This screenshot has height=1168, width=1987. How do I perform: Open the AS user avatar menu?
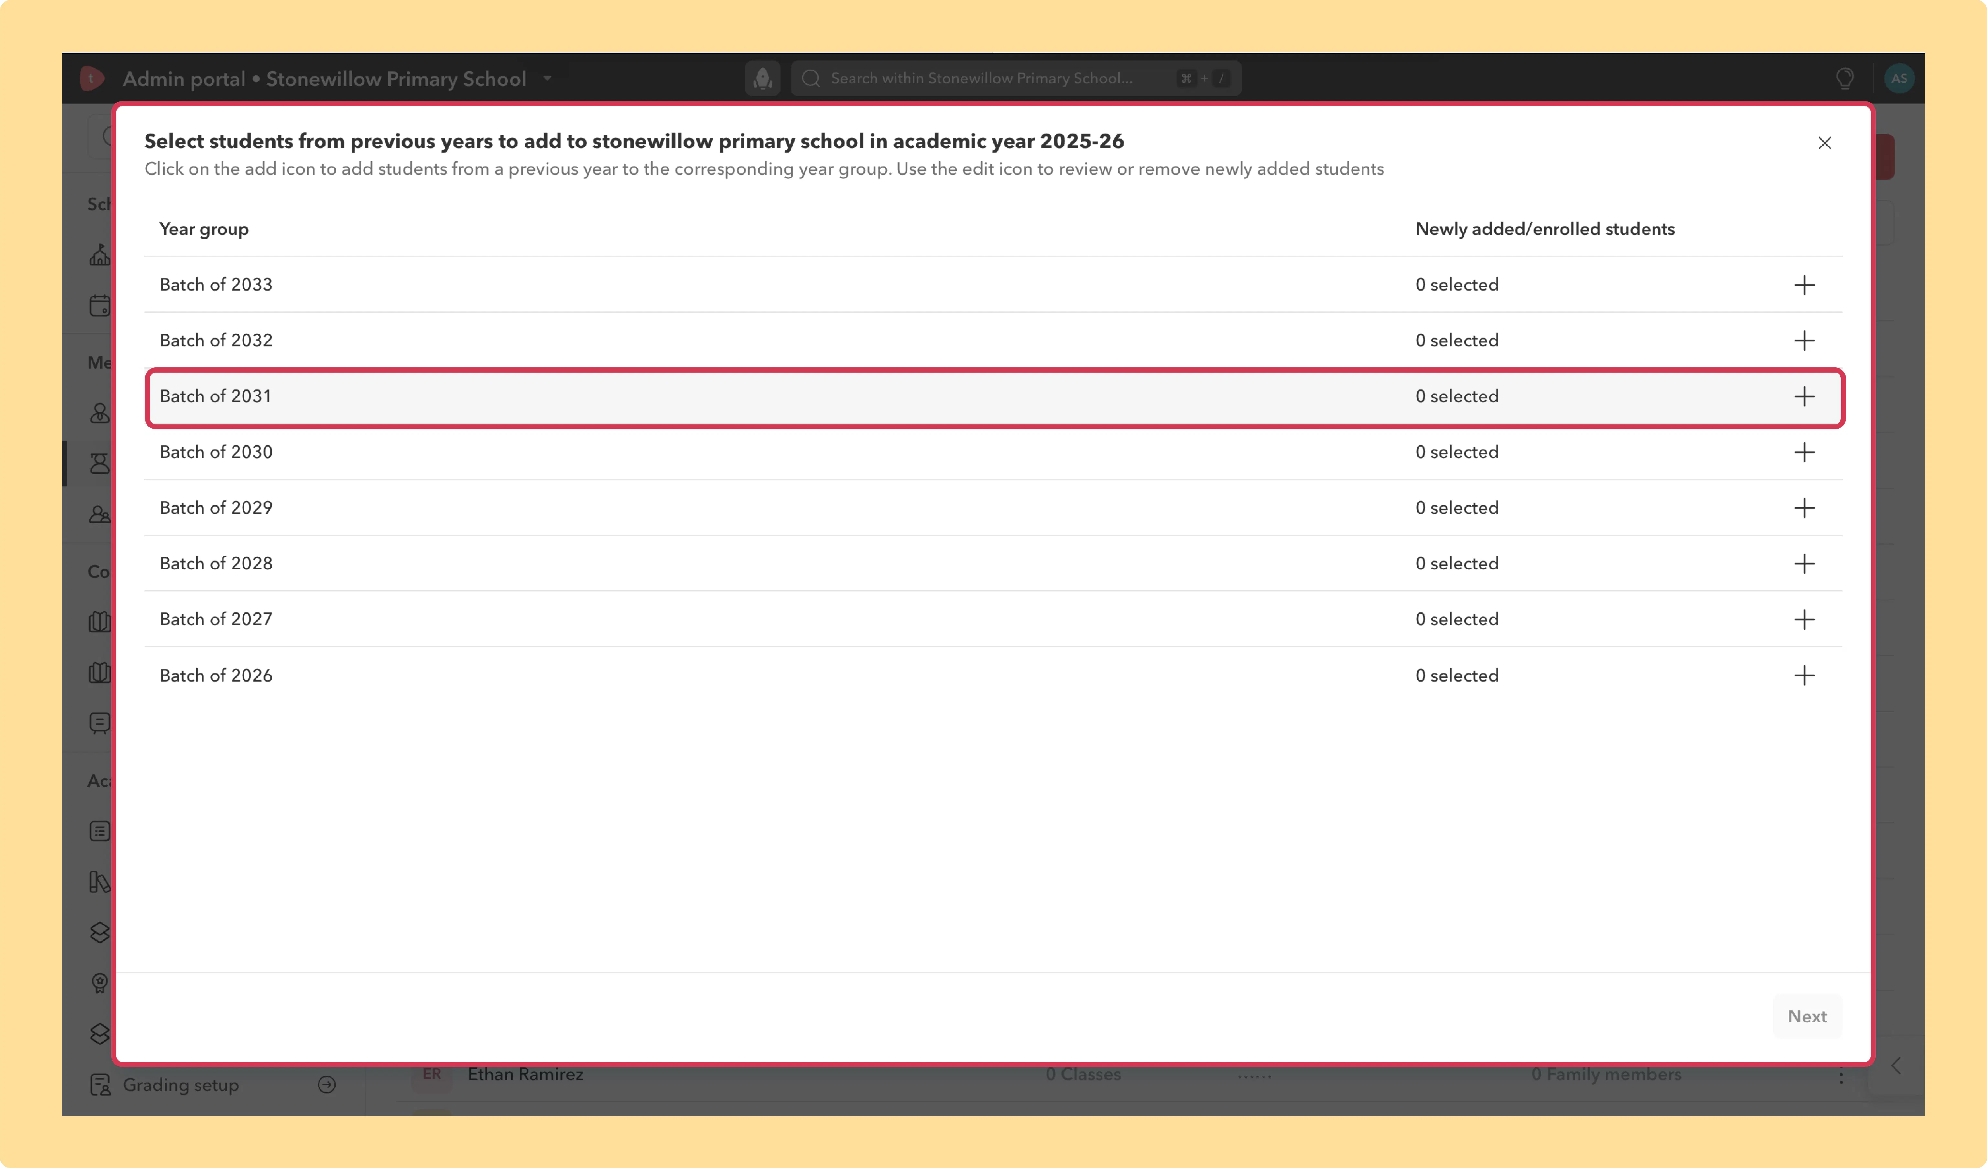pos(1899,78)
